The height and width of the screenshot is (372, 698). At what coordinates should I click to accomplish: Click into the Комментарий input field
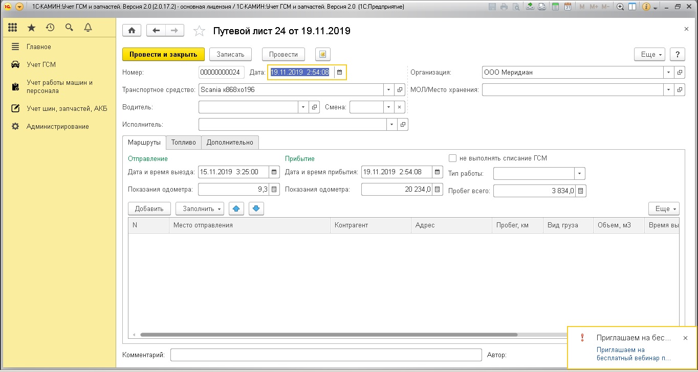coord(326,355)
